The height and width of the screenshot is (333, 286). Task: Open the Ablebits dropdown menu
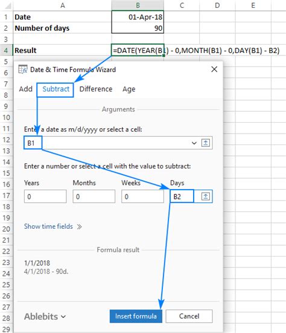[x=45, y=316]
